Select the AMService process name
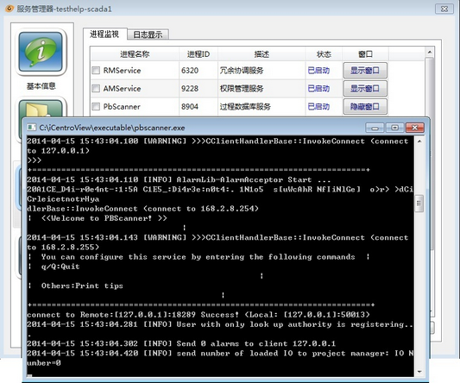 pos(122,88)
